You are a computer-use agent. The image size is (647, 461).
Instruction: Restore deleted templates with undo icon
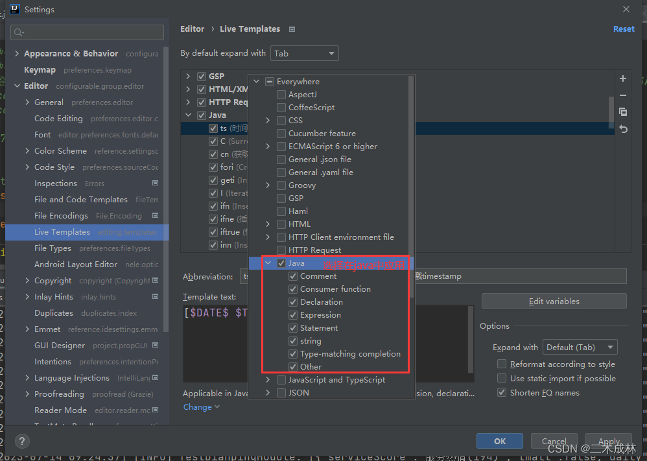coord(623,129)
